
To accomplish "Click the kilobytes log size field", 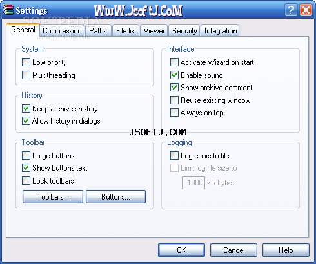I will [193, 183].
